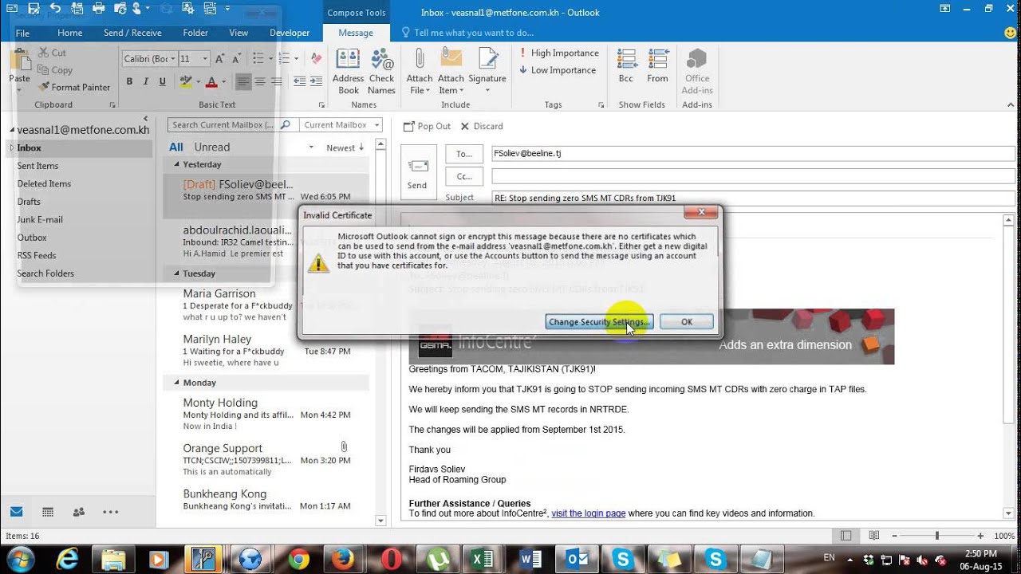Click Change Security Settings button
The width and height of the screenshot is (1021, 574).
(599, 322)
